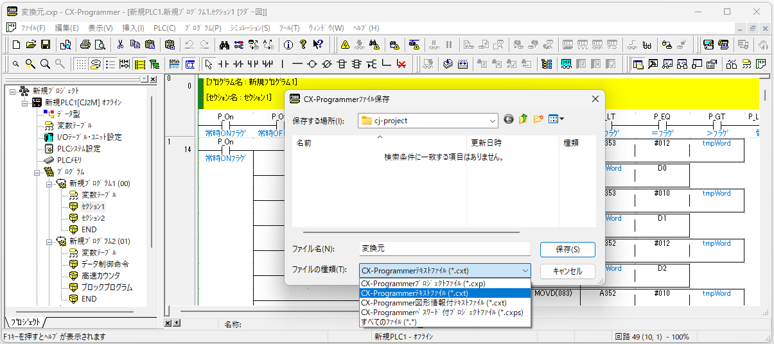The width and height of the screenshot is (774, 344).
Task: Click the 更新日時 column header
Action: [x=513, y=143]
